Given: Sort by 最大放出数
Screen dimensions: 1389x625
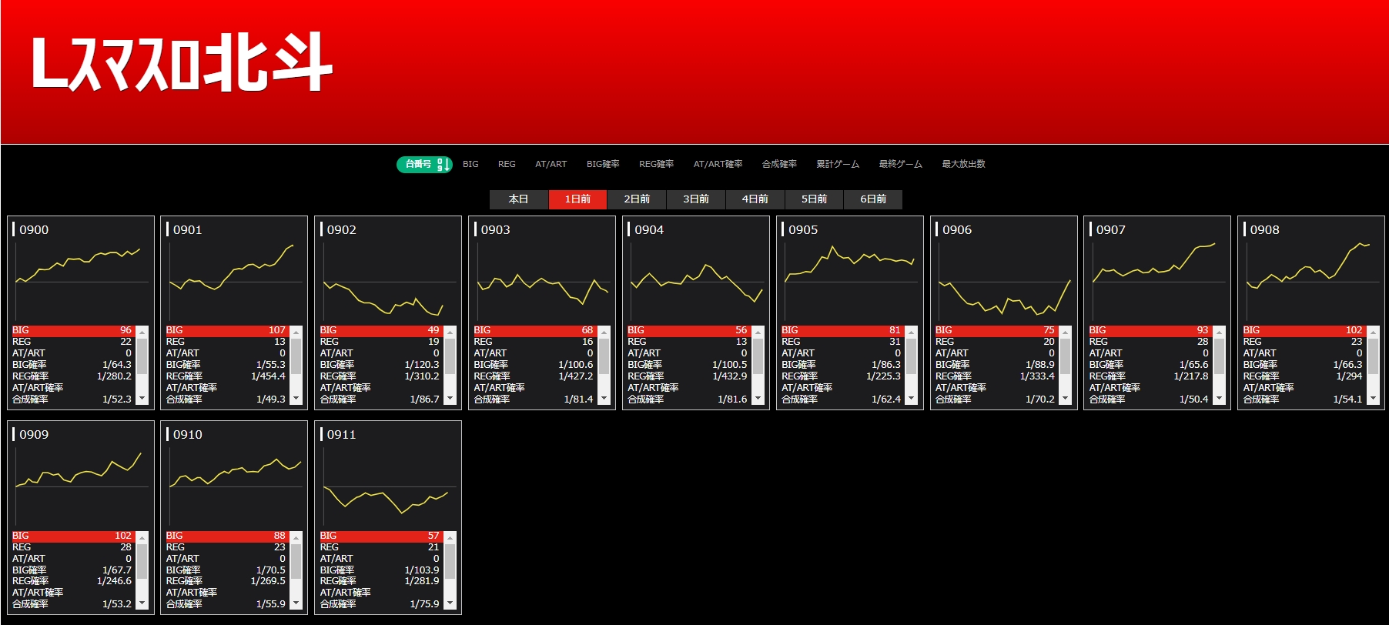Looking at the screenshot, I should (963, 164).
